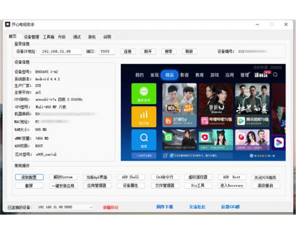This screenshot has width=296, height=235.
Task: Click the 读取配置 button
Action: coord(29,177)
